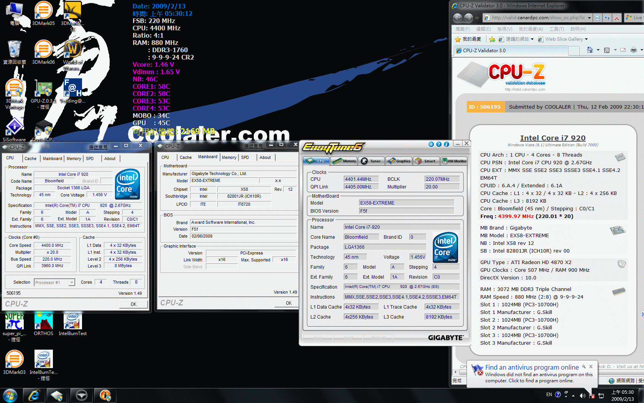Select Memory tab in EasyTune6
Image resolution: width=644 pixels, height=403 pixels.
click(x=344, y=161)
